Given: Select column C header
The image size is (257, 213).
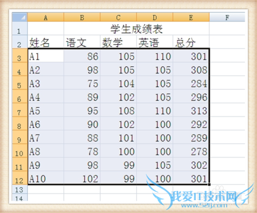Looking at the screenshot, I should [x=118, y=17].
